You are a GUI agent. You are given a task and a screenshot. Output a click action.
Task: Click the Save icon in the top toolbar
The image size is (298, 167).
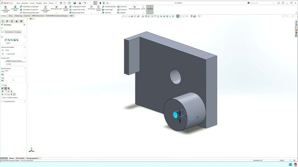point(74,3)
